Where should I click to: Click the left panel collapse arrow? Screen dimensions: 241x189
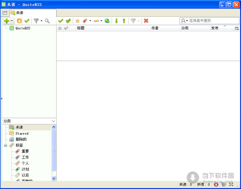click(1, 98)
